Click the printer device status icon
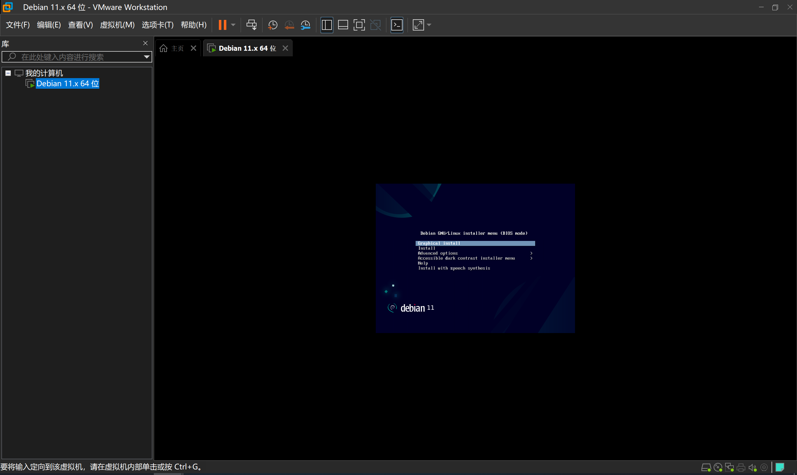This screenshot has width=797, height=475. [741, 468]
